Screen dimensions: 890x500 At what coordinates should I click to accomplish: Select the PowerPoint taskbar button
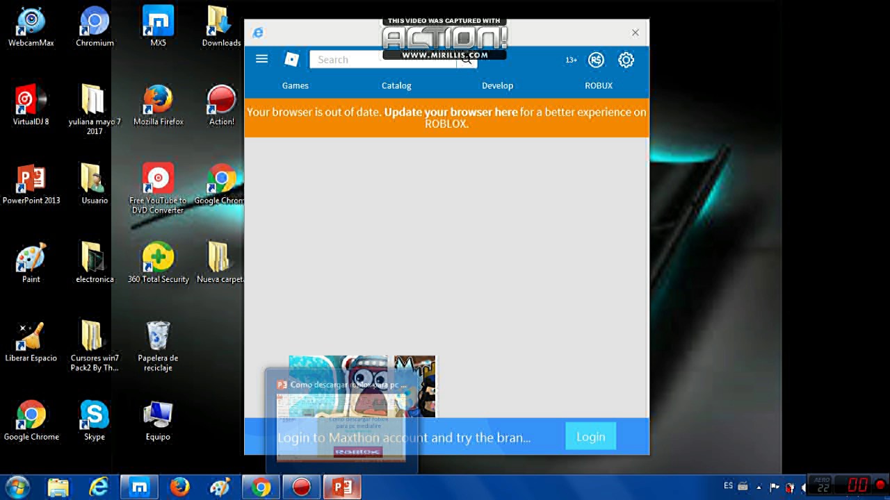coord(342,487)
